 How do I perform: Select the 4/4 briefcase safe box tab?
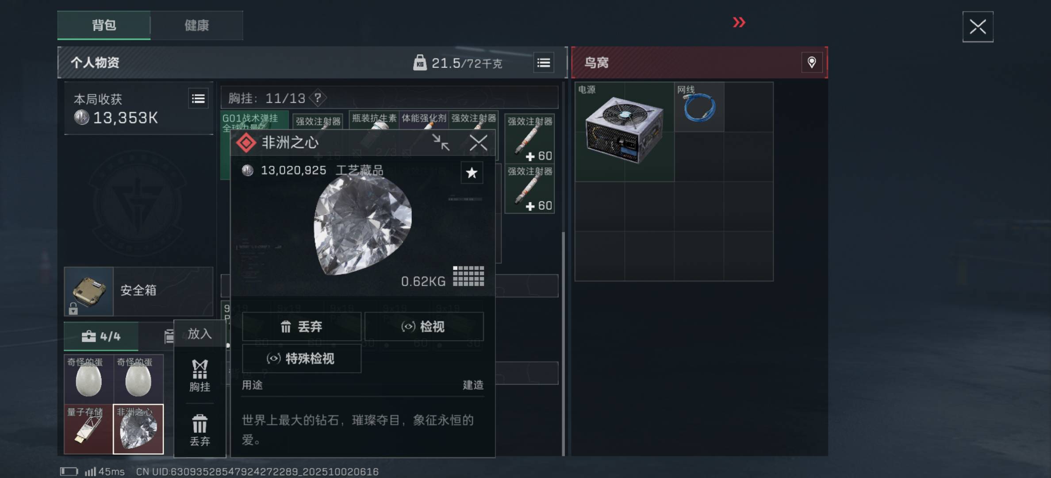coord(101,336)
